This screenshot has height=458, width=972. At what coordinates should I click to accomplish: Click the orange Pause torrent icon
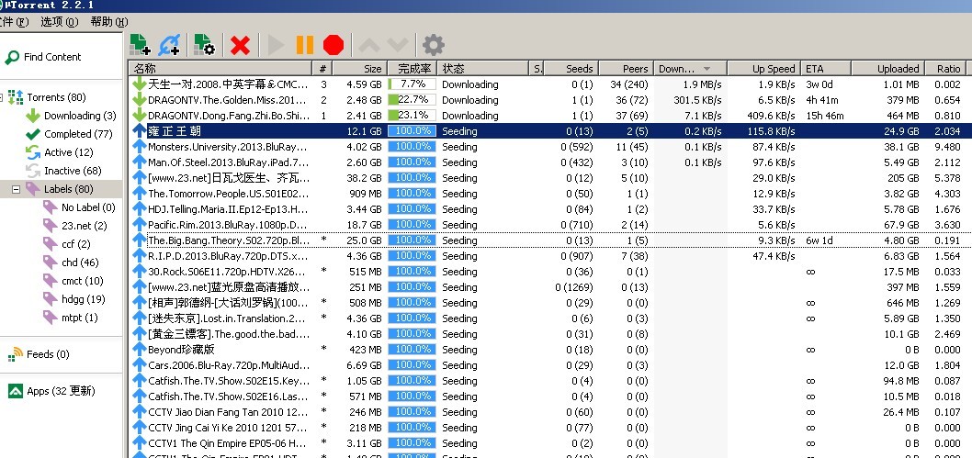(304, 45)
